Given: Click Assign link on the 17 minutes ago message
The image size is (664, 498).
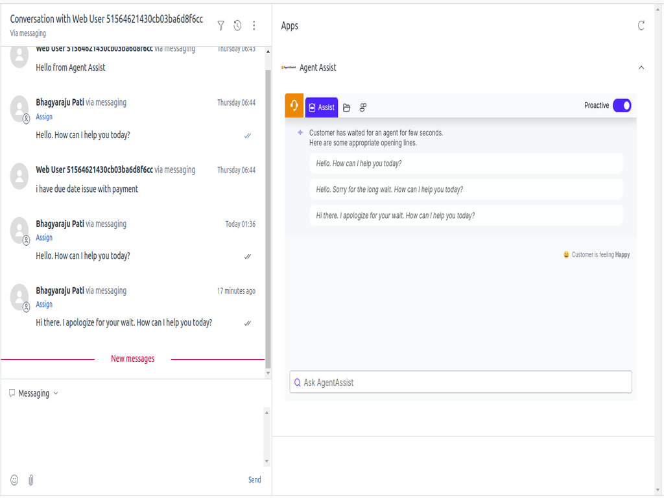Looking at the screenshot, I should (x=44, y=305).
